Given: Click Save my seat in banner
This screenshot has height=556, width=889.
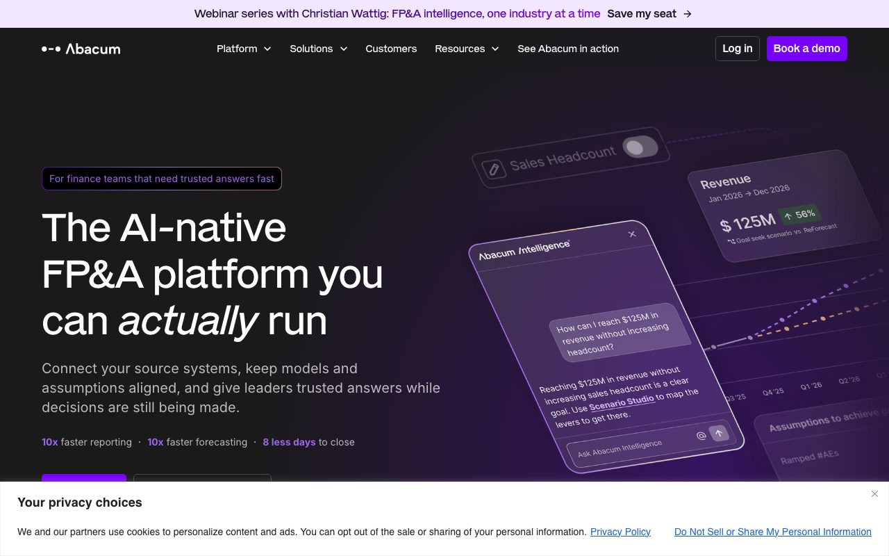Looking at the screenshot, I should (642, 13).
